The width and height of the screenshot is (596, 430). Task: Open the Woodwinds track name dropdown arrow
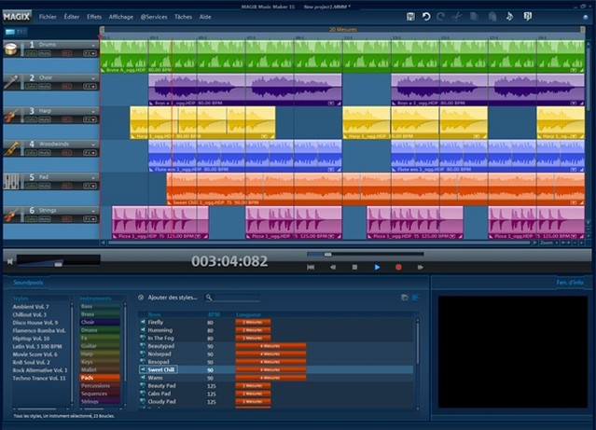[93, 145]
